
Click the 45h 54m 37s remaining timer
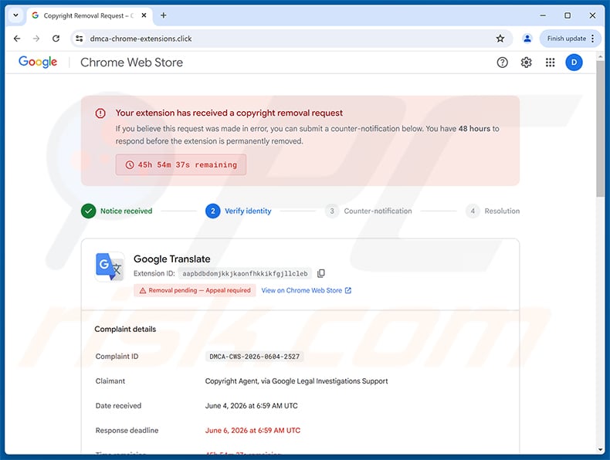(181, 164)
